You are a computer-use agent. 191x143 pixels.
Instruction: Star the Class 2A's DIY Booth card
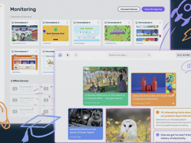point(173,103)
